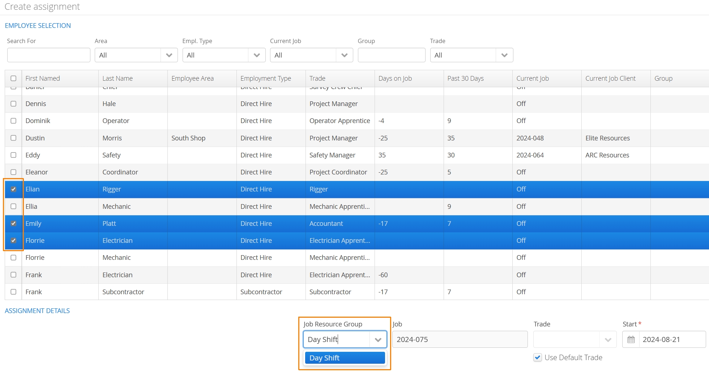Check the Florrie Mechanic checkbox
This screenshot has height=380, width=709.
click(13, 258)
